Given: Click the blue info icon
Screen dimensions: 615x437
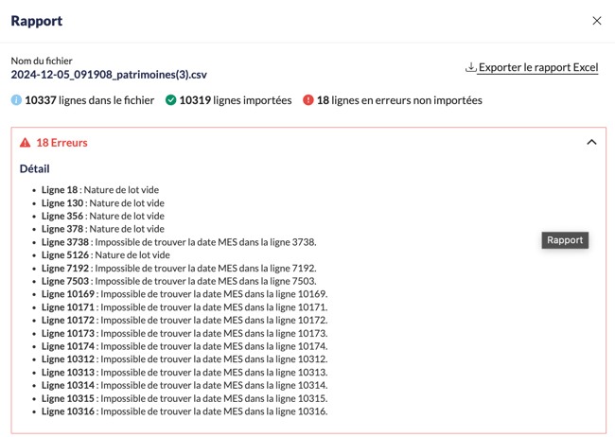Looking at the screenshot, I should (16, 100).
